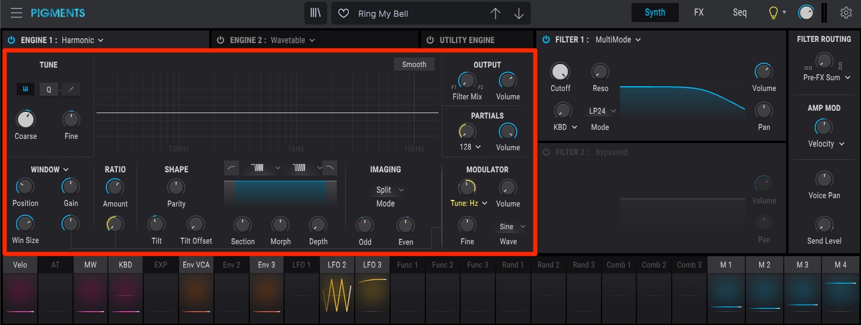This screenshot has height=325, width=861.
Task: Click the Smooth button
Action: coord(414,65)
